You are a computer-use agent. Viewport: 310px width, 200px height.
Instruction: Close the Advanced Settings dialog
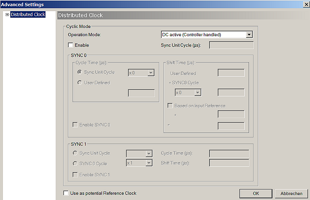coord(306,5)
